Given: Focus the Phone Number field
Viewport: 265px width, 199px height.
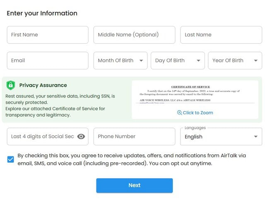Looking at the screenshot, I should point(134,137).
